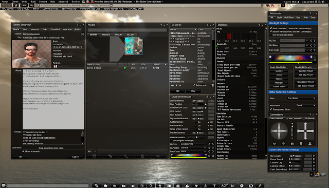Click the appearance shirt icon in bottom toolbar

(196, 185)
